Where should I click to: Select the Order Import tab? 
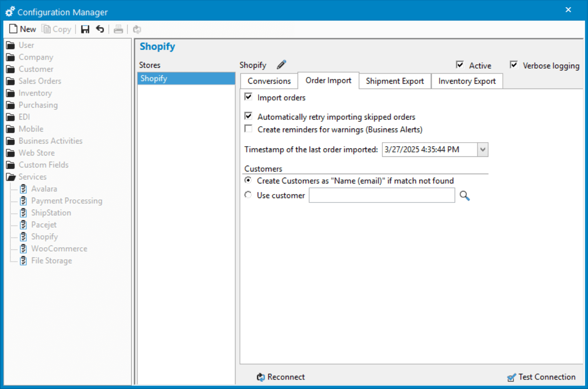329,80
